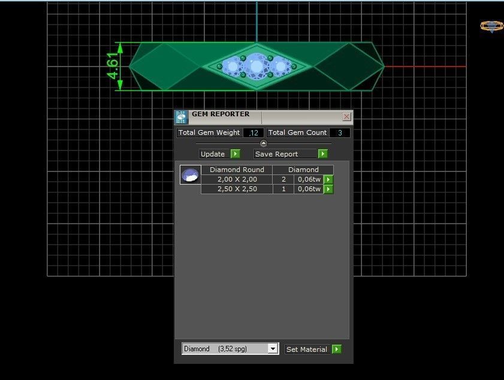Click the material selector dropdown arrow
This screenshot has height=380, width=504.
273,348
